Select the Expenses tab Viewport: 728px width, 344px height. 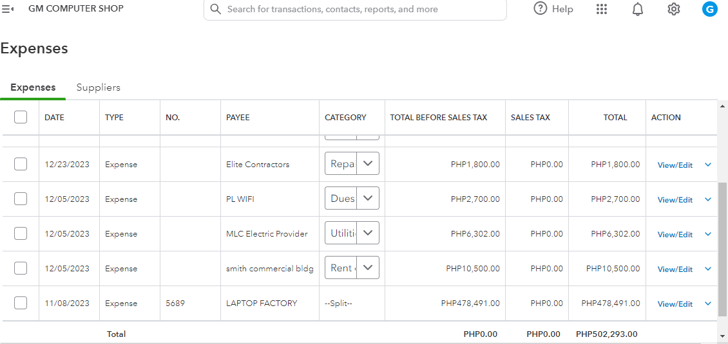33,87
